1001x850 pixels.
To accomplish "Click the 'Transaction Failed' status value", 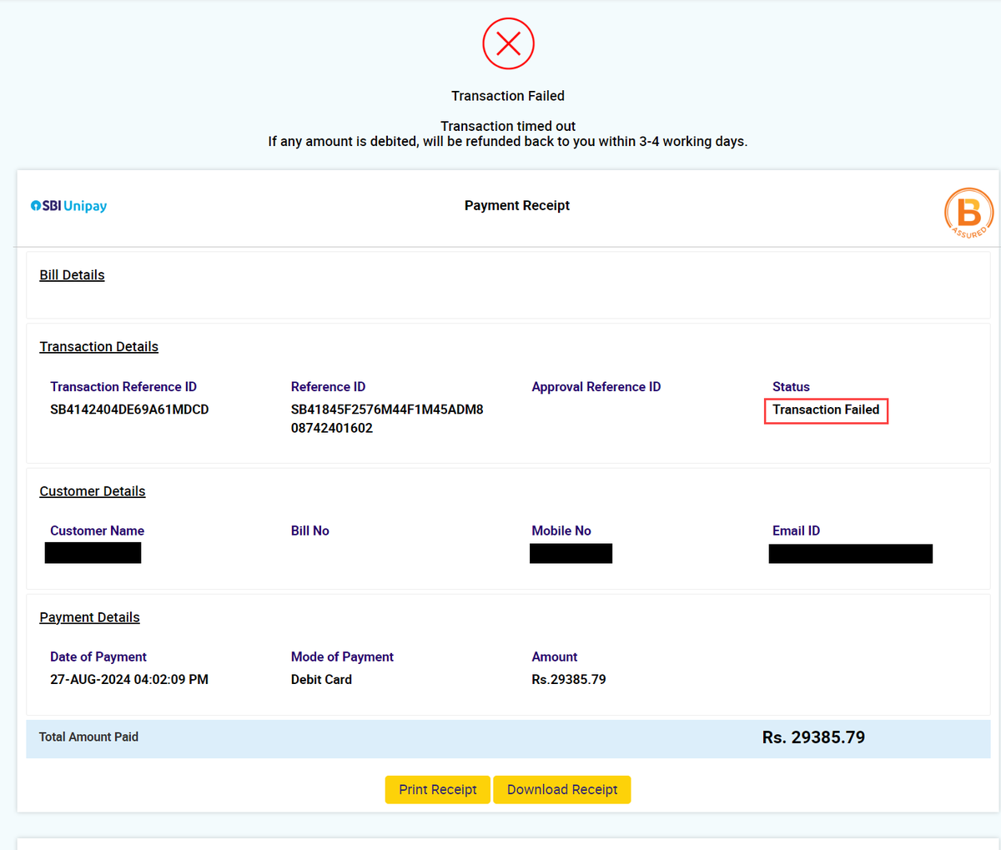I will coord(826,410).
